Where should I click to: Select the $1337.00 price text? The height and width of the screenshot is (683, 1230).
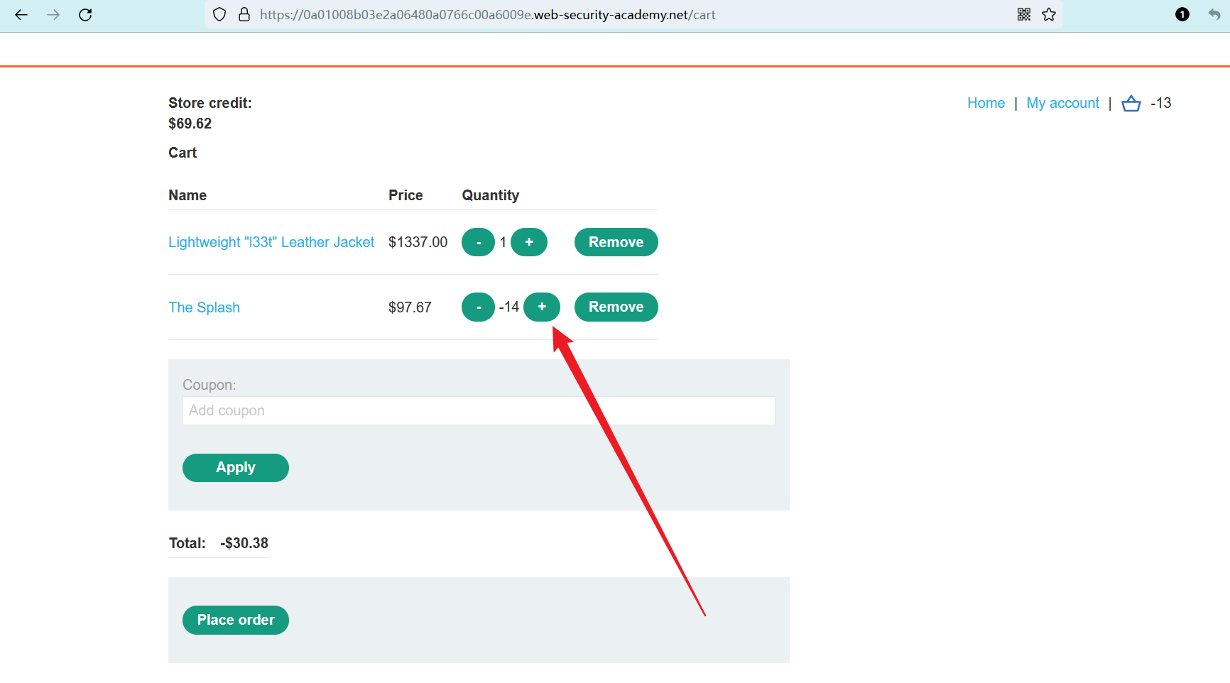pyautogui.click(x=418, y=243)
